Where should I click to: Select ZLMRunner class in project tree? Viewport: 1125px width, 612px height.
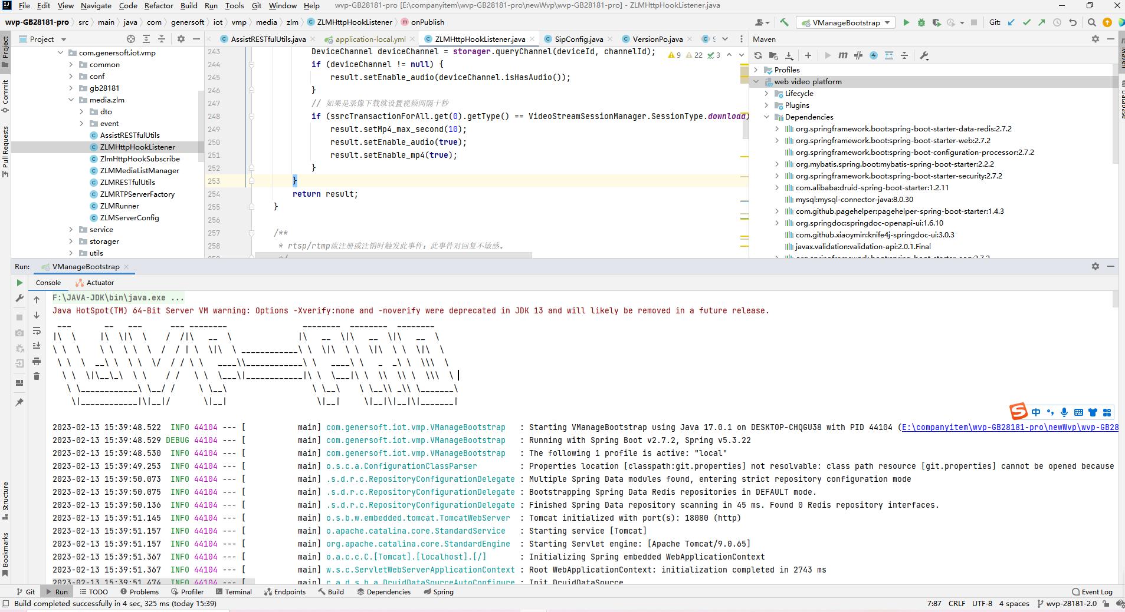coord(119,206)
